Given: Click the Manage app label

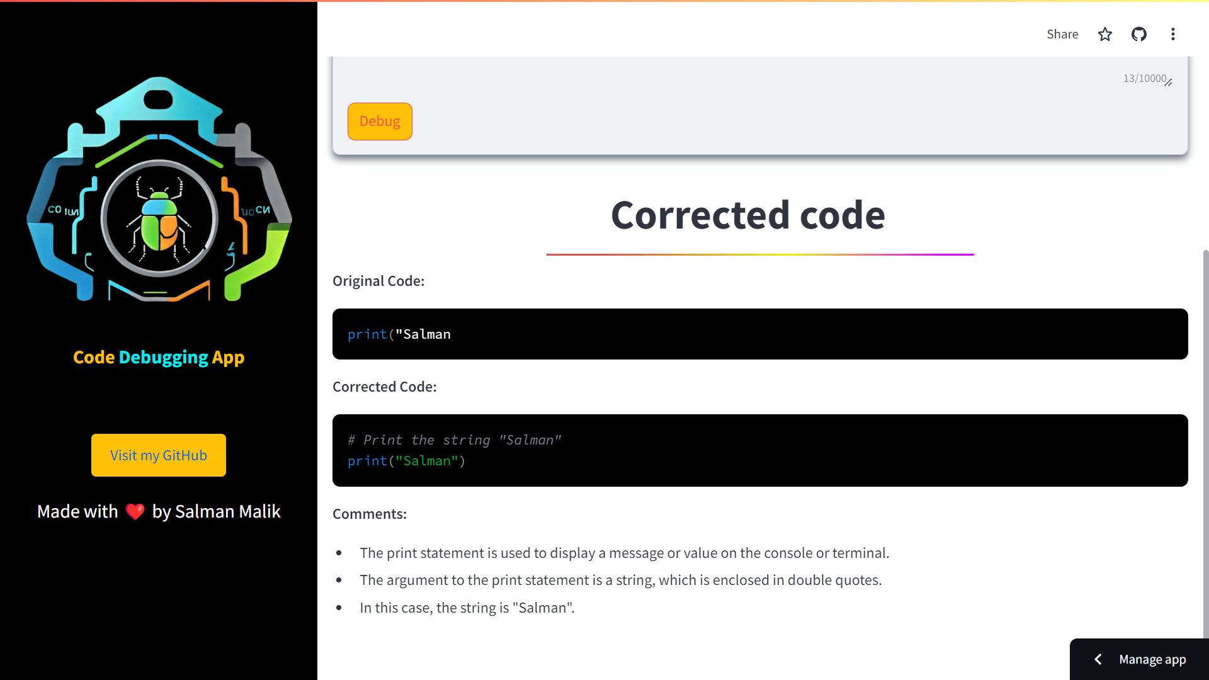Looking at the screenshot, I should coord(1152,659).
